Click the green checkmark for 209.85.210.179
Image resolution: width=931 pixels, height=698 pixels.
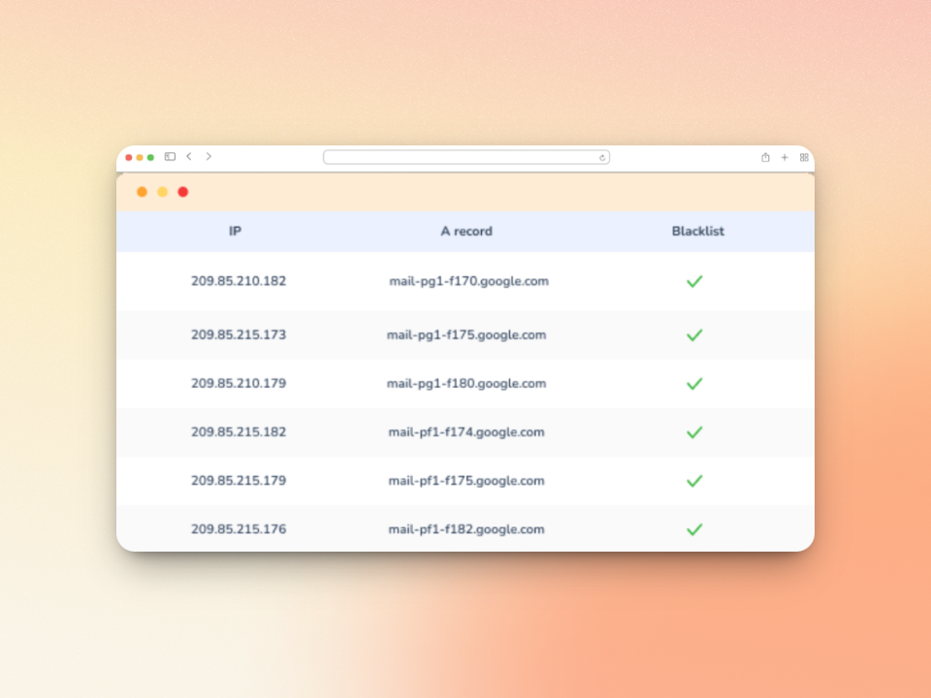[x=694, y=384]
